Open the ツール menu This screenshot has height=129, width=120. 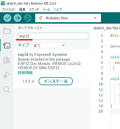point(46,9)
